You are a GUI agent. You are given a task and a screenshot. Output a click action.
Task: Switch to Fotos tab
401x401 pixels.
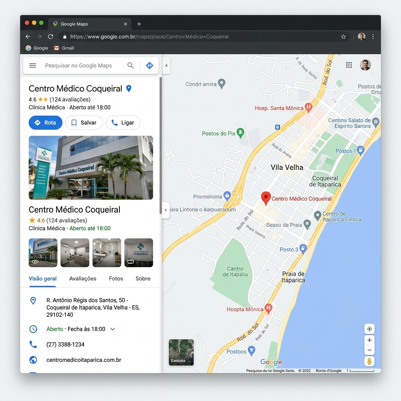(x=116, y=278)
